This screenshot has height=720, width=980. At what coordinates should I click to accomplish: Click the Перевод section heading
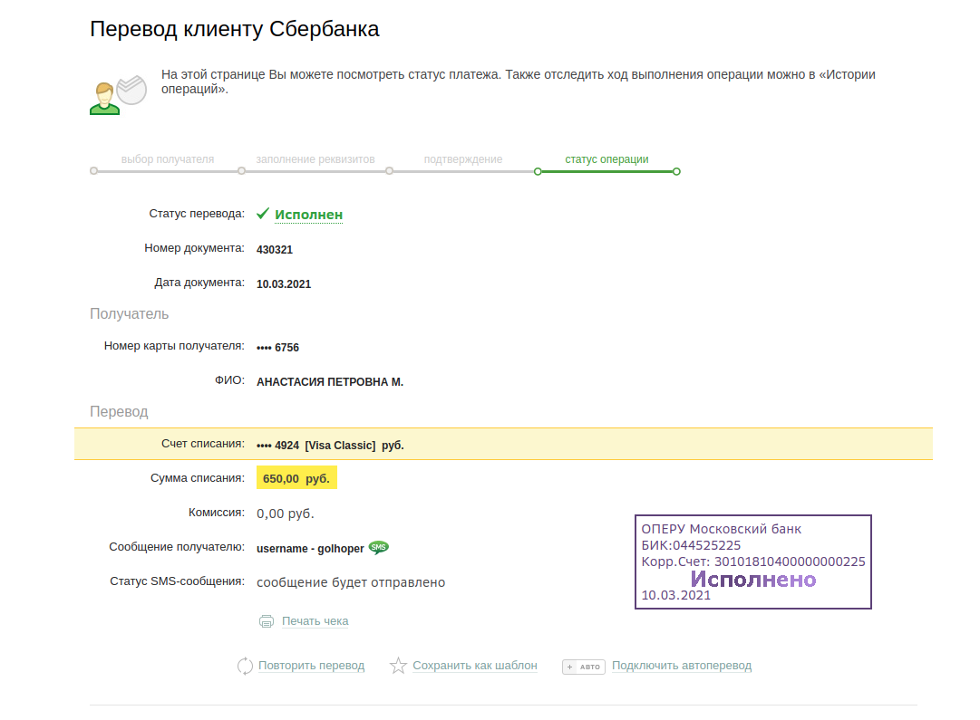click(119, 411)
